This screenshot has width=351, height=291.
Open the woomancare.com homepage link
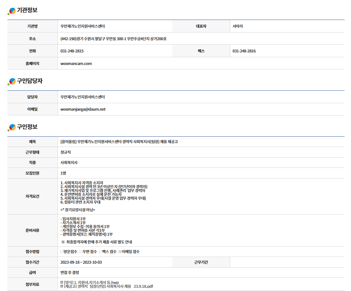(76, 64)
